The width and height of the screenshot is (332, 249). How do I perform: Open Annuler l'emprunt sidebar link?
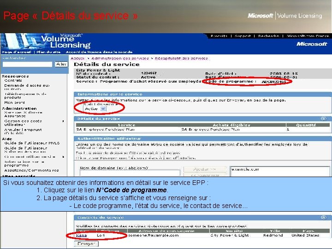[x=23, y=131]
